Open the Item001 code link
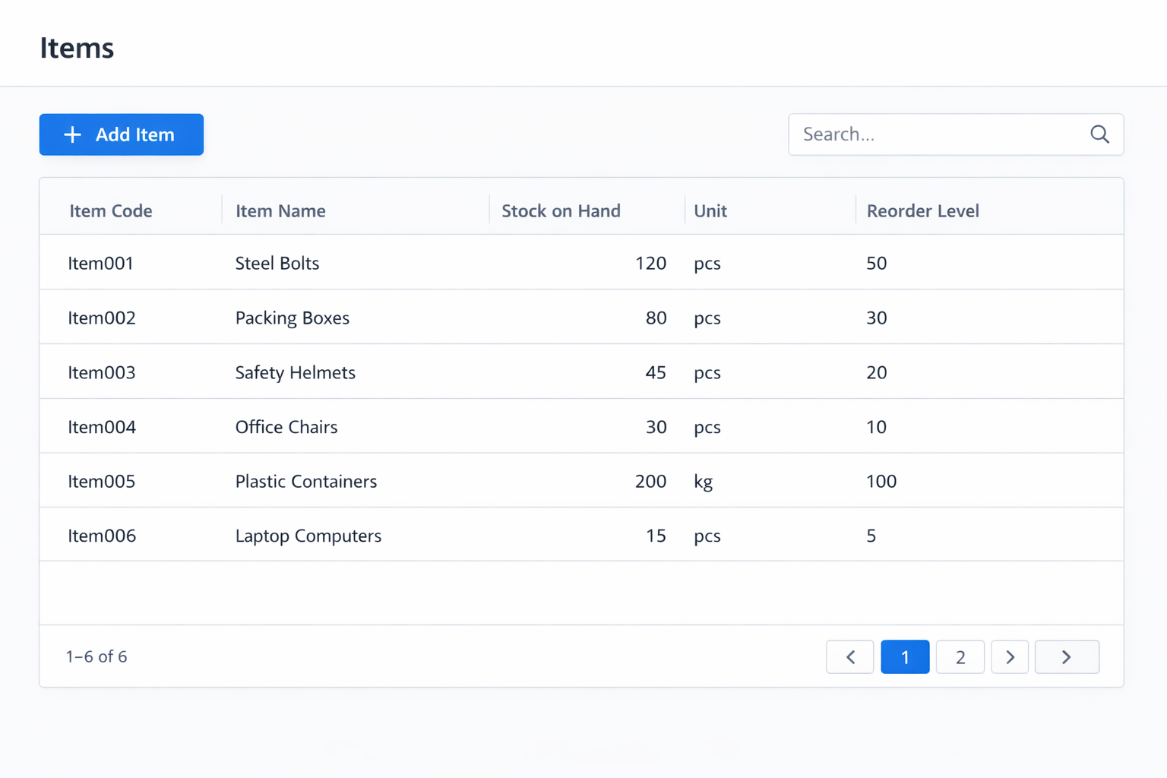1167x778 pixels. 101,264
